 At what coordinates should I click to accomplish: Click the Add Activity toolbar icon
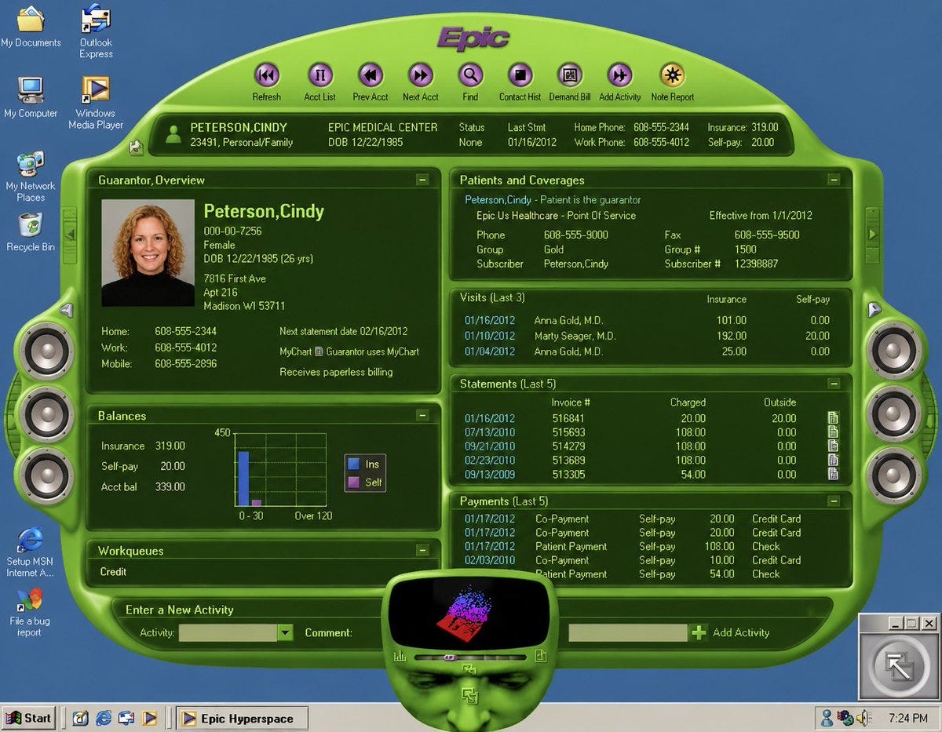620,75
